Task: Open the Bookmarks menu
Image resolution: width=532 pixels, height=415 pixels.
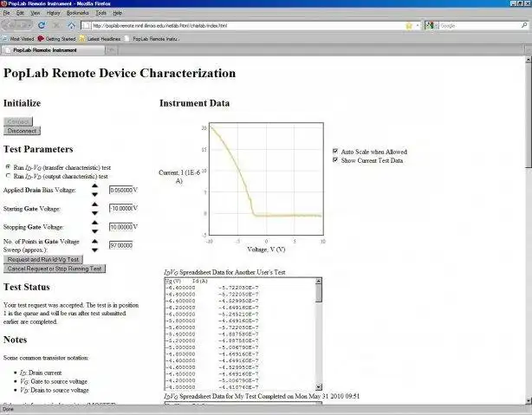Action: pyautogui.click(x=77, y=13)
